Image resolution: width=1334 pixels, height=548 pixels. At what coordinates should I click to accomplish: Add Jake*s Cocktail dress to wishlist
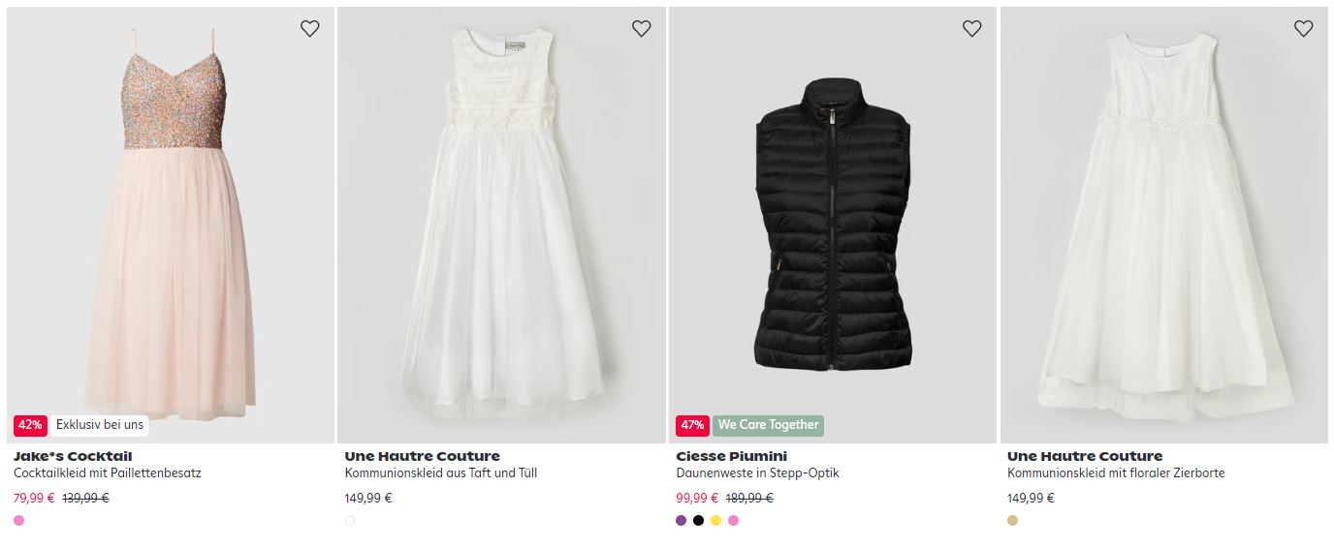tap(310, 29)
